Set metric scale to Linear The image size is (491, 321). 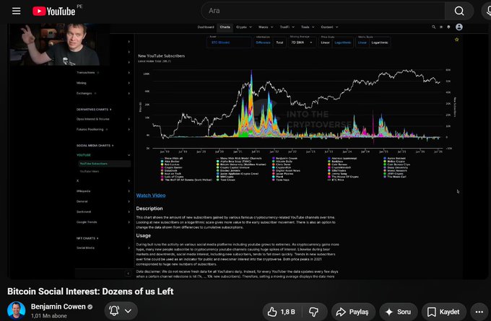(x=362, y=43)
